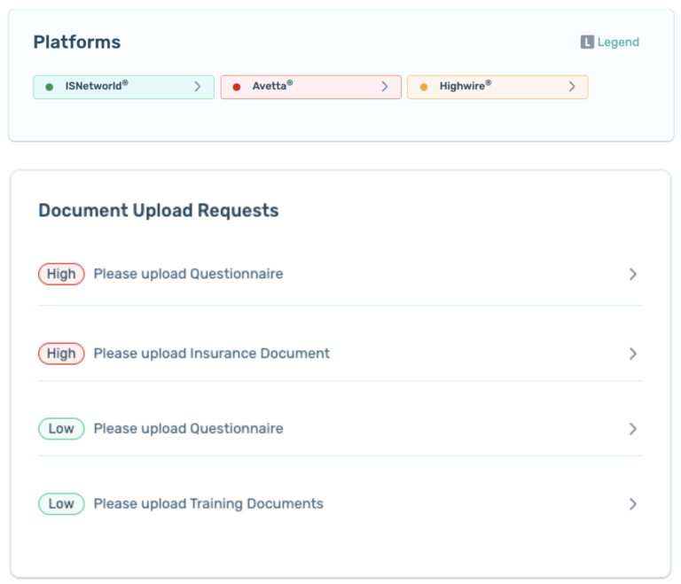Viewport: 681px width, 584px height.
Task: Click the red status dot for Avetta
Action: pos(237,87)
